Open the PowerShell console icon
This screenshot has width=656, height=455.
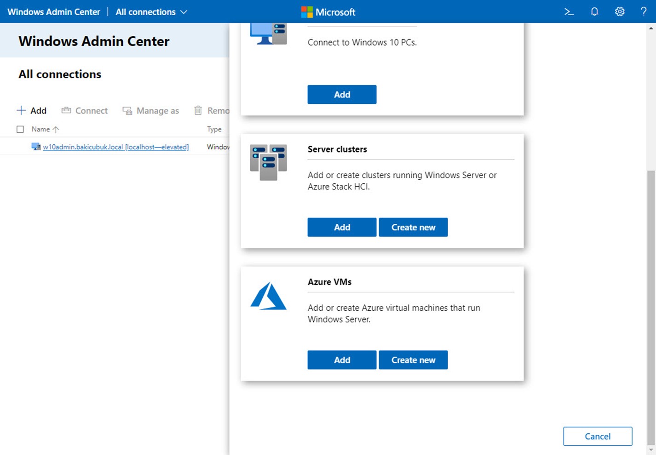click(x=569, y=12)
